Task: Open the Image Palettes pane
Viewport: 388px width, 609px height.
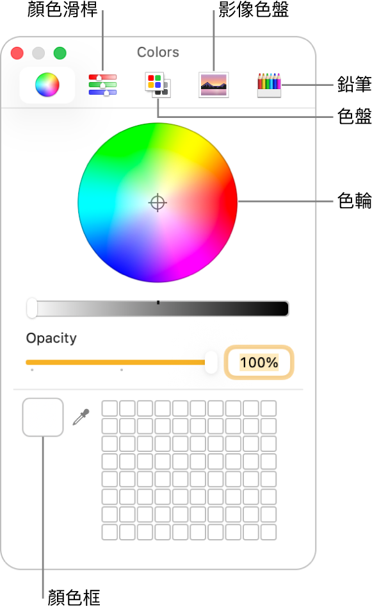Action: 213,85
